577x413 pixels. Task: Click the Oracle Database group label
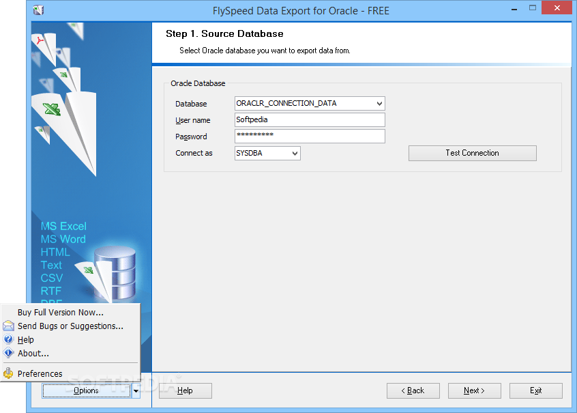tap(198, 83)
